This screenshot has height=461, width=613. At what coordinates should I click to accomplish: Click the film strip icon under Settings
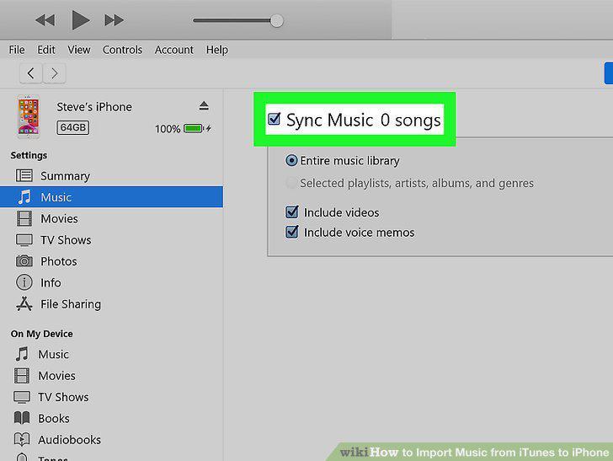(x=24, y=218)
